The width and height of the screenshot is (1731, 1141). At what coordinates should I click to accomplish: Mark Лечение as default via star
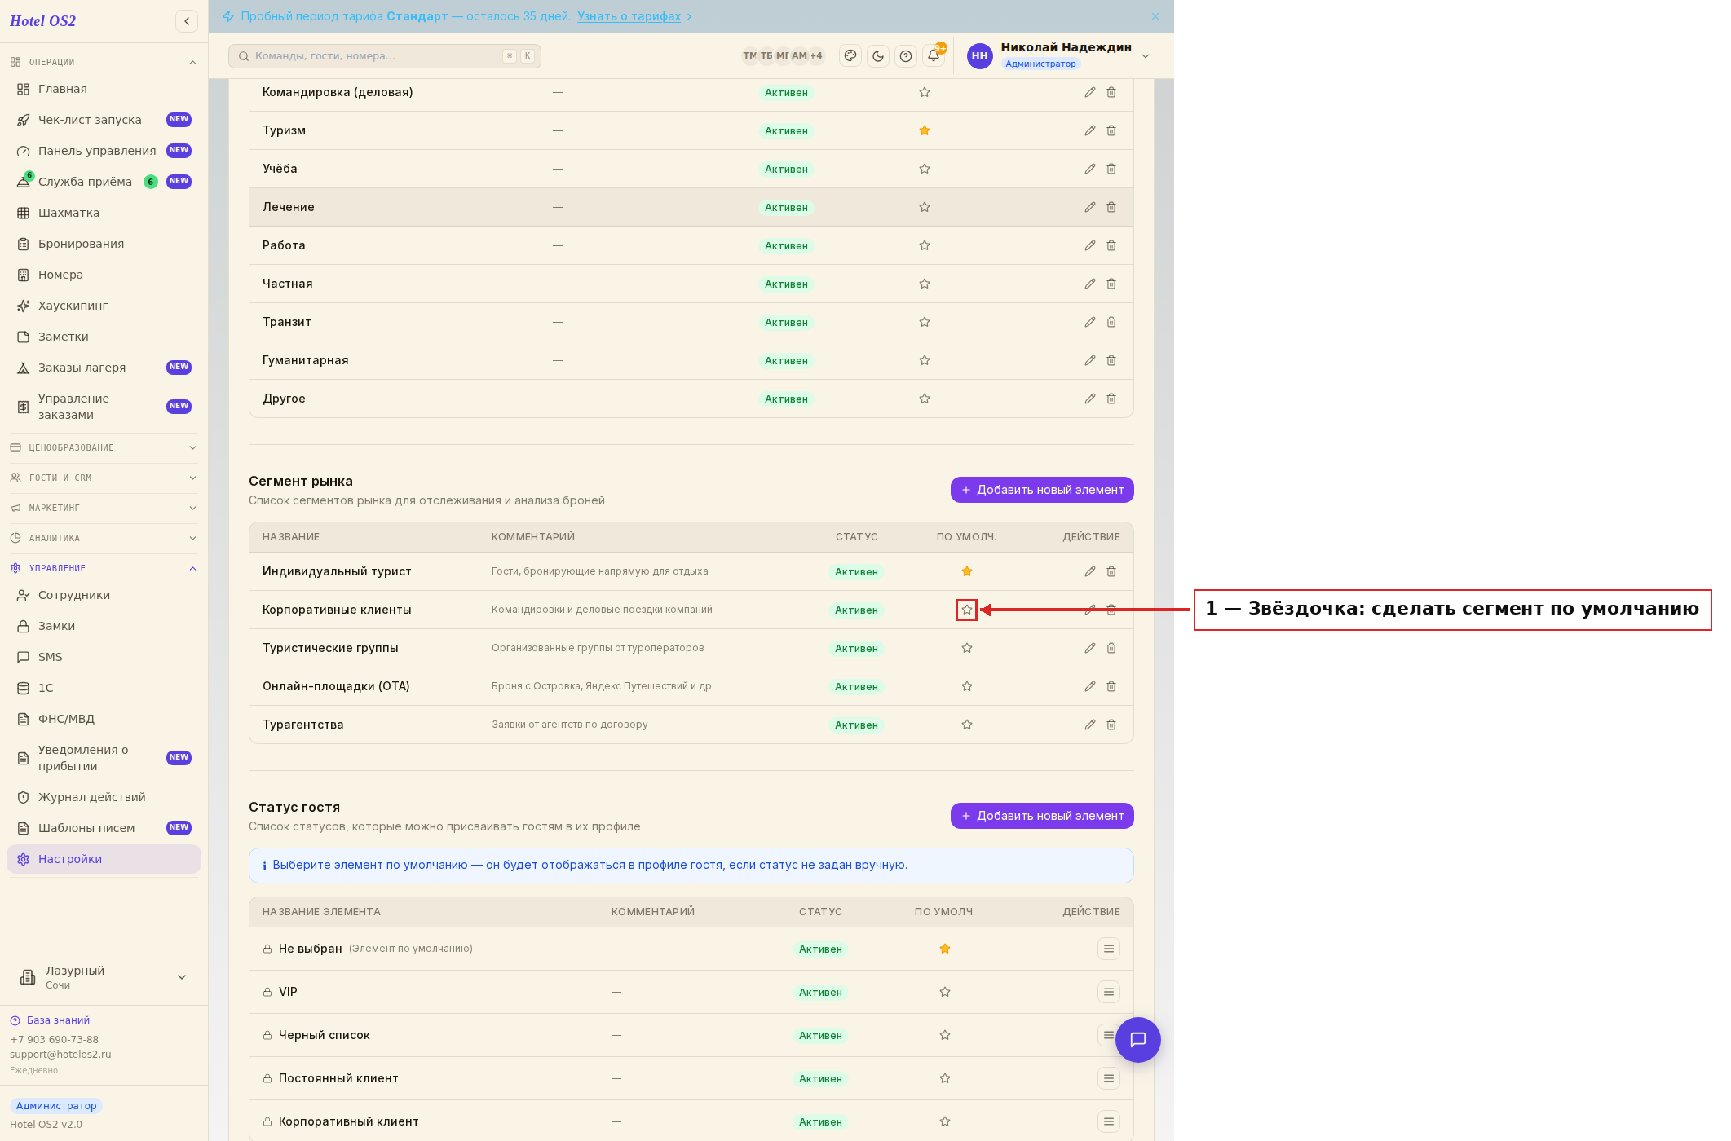click(925, 207)
